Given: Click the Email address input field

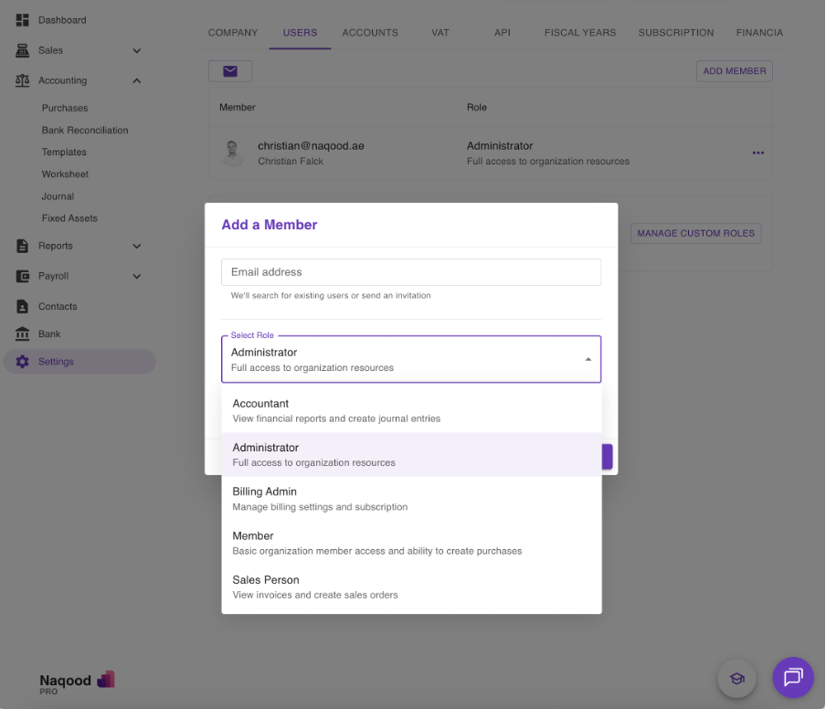Looking at the screenshot, I should (x=411, y=272).
